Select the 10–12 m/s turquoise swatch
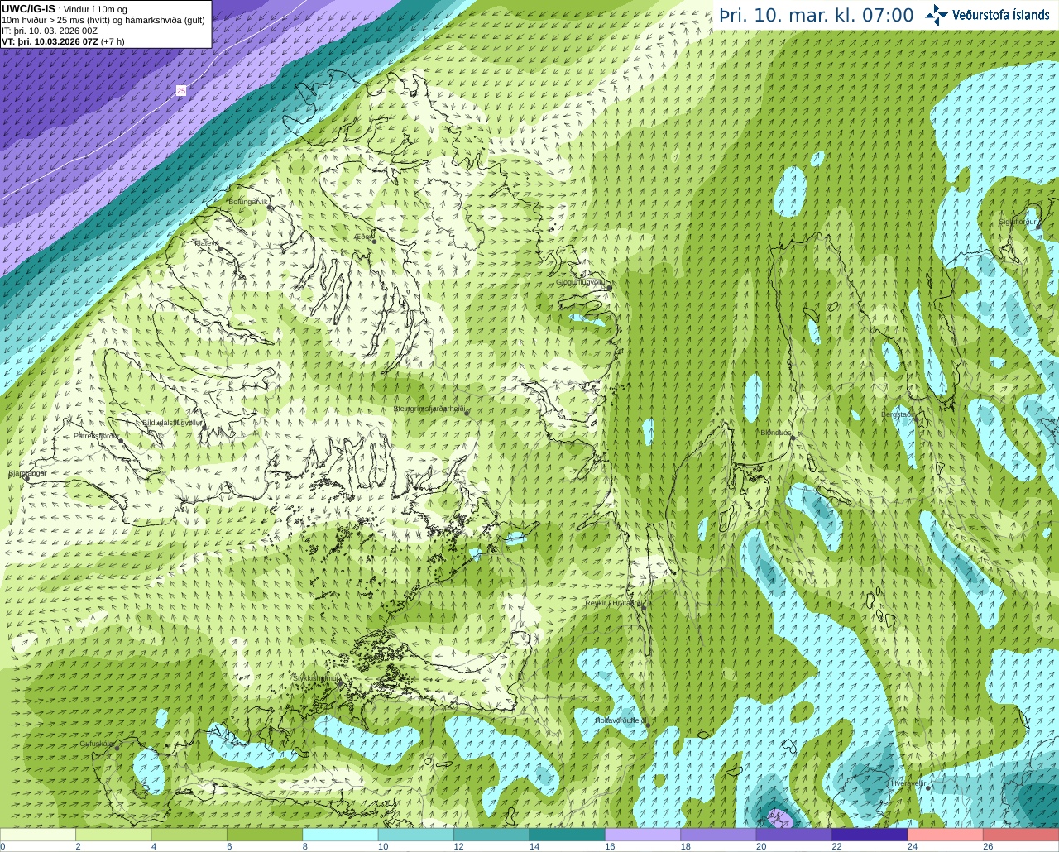Image resolution: width=1059 pixels, height=852 pixels. pyautogui.click(x=416, y=835)
